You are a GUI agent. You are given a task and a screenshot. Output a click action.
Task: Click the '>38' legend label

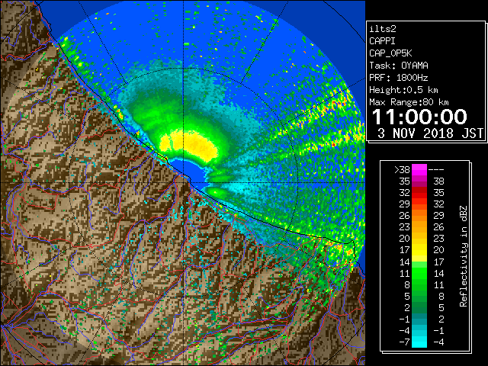tap(402, 169)
